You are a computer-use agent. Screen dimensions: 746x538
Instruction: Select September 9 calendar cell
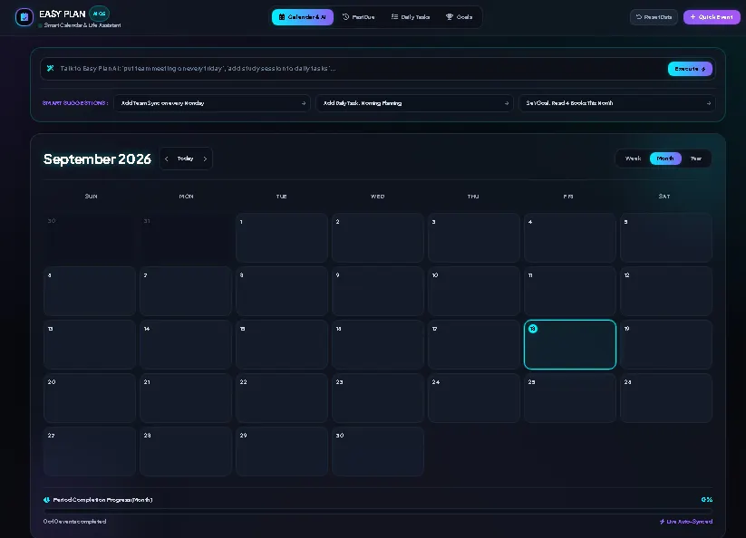pos(378,292)
